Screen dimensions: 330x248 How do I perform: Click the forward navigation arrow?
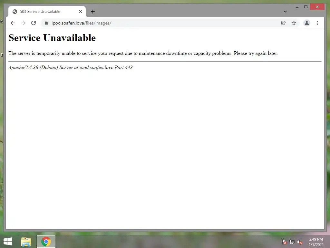point(23,23)
